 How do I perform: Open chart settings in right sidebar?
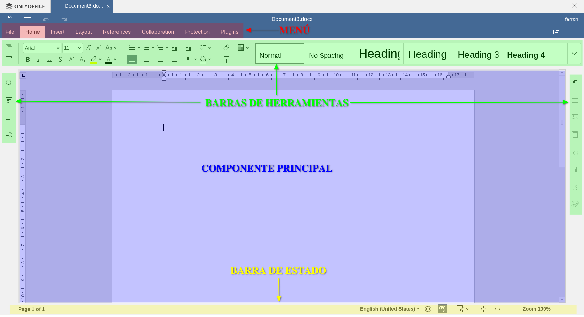(x=575, y=169)
